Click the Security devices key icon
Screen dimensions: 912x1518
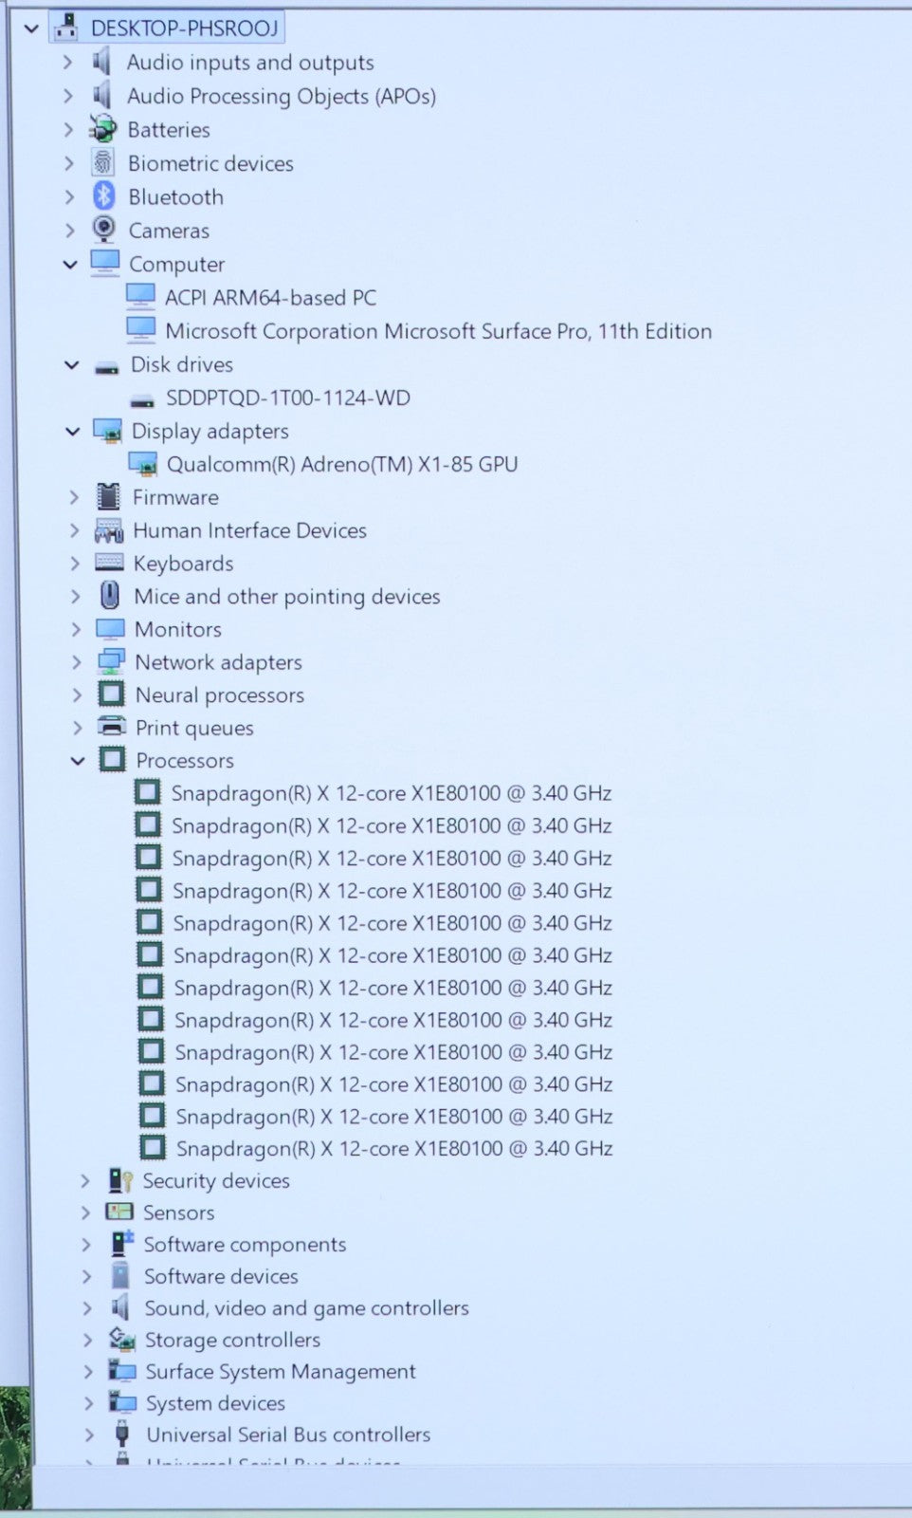119,1180
